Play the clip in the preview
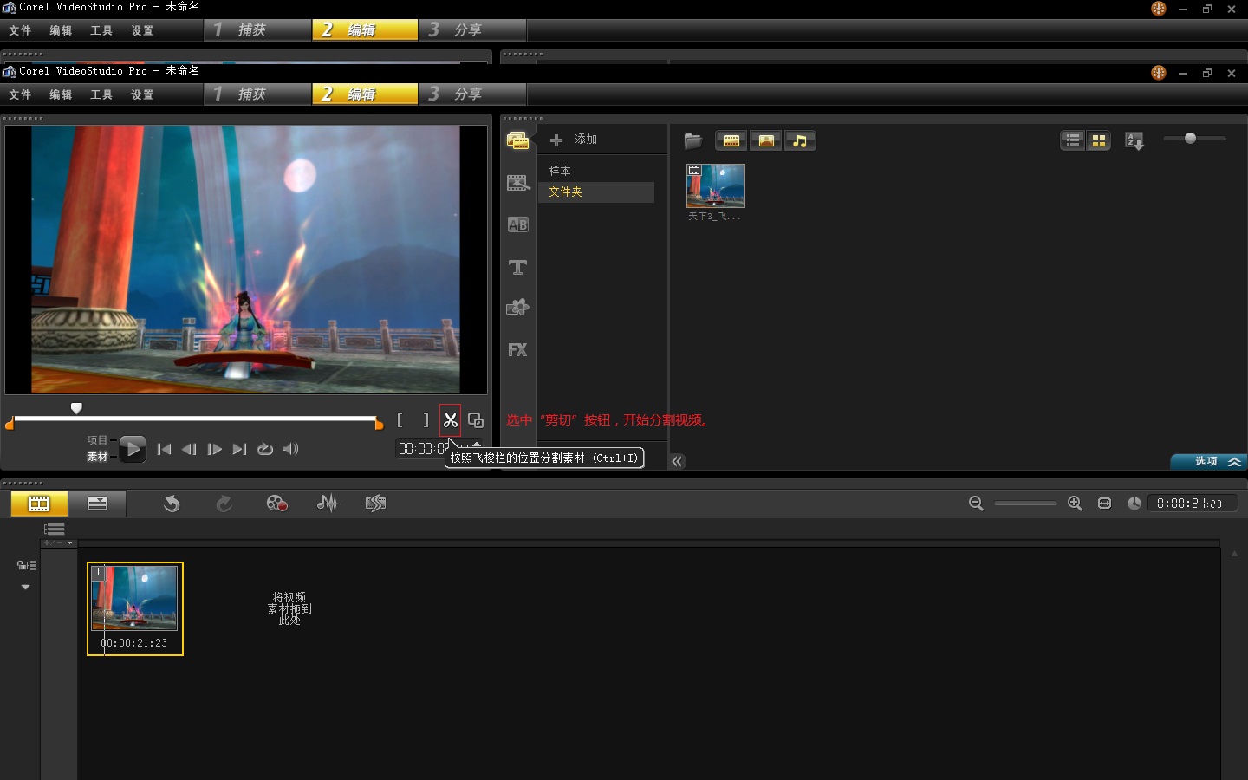1248x780 pixels. [133, 449]
